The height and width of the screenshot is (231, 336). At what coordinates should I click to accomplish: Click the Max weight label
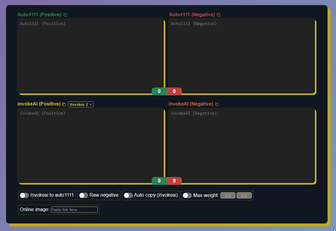206,195
